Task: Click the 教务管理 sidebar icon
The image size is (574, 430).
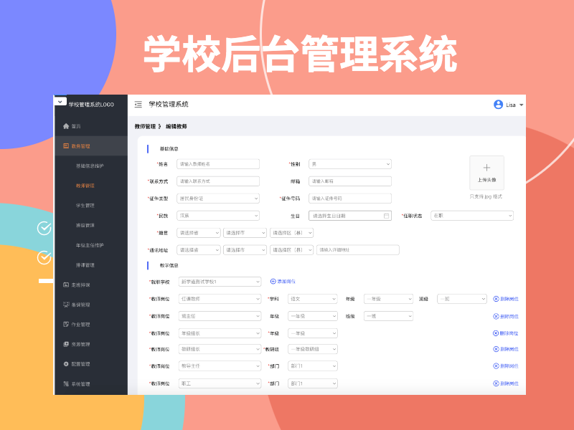Action: (x=66, y=146)
